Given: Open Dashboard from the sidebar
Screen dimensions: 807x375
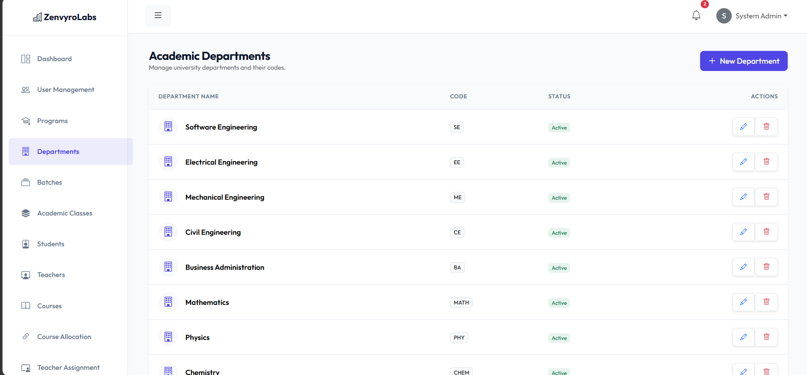Looking at the screenshot, I should tap(54, 59).
